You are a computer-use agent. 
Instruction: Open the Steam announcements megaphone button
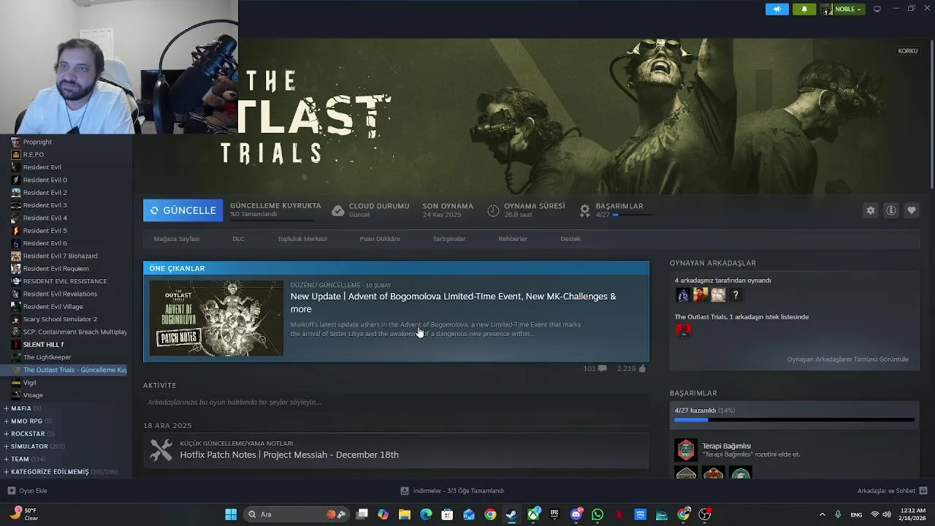[777, 9]
